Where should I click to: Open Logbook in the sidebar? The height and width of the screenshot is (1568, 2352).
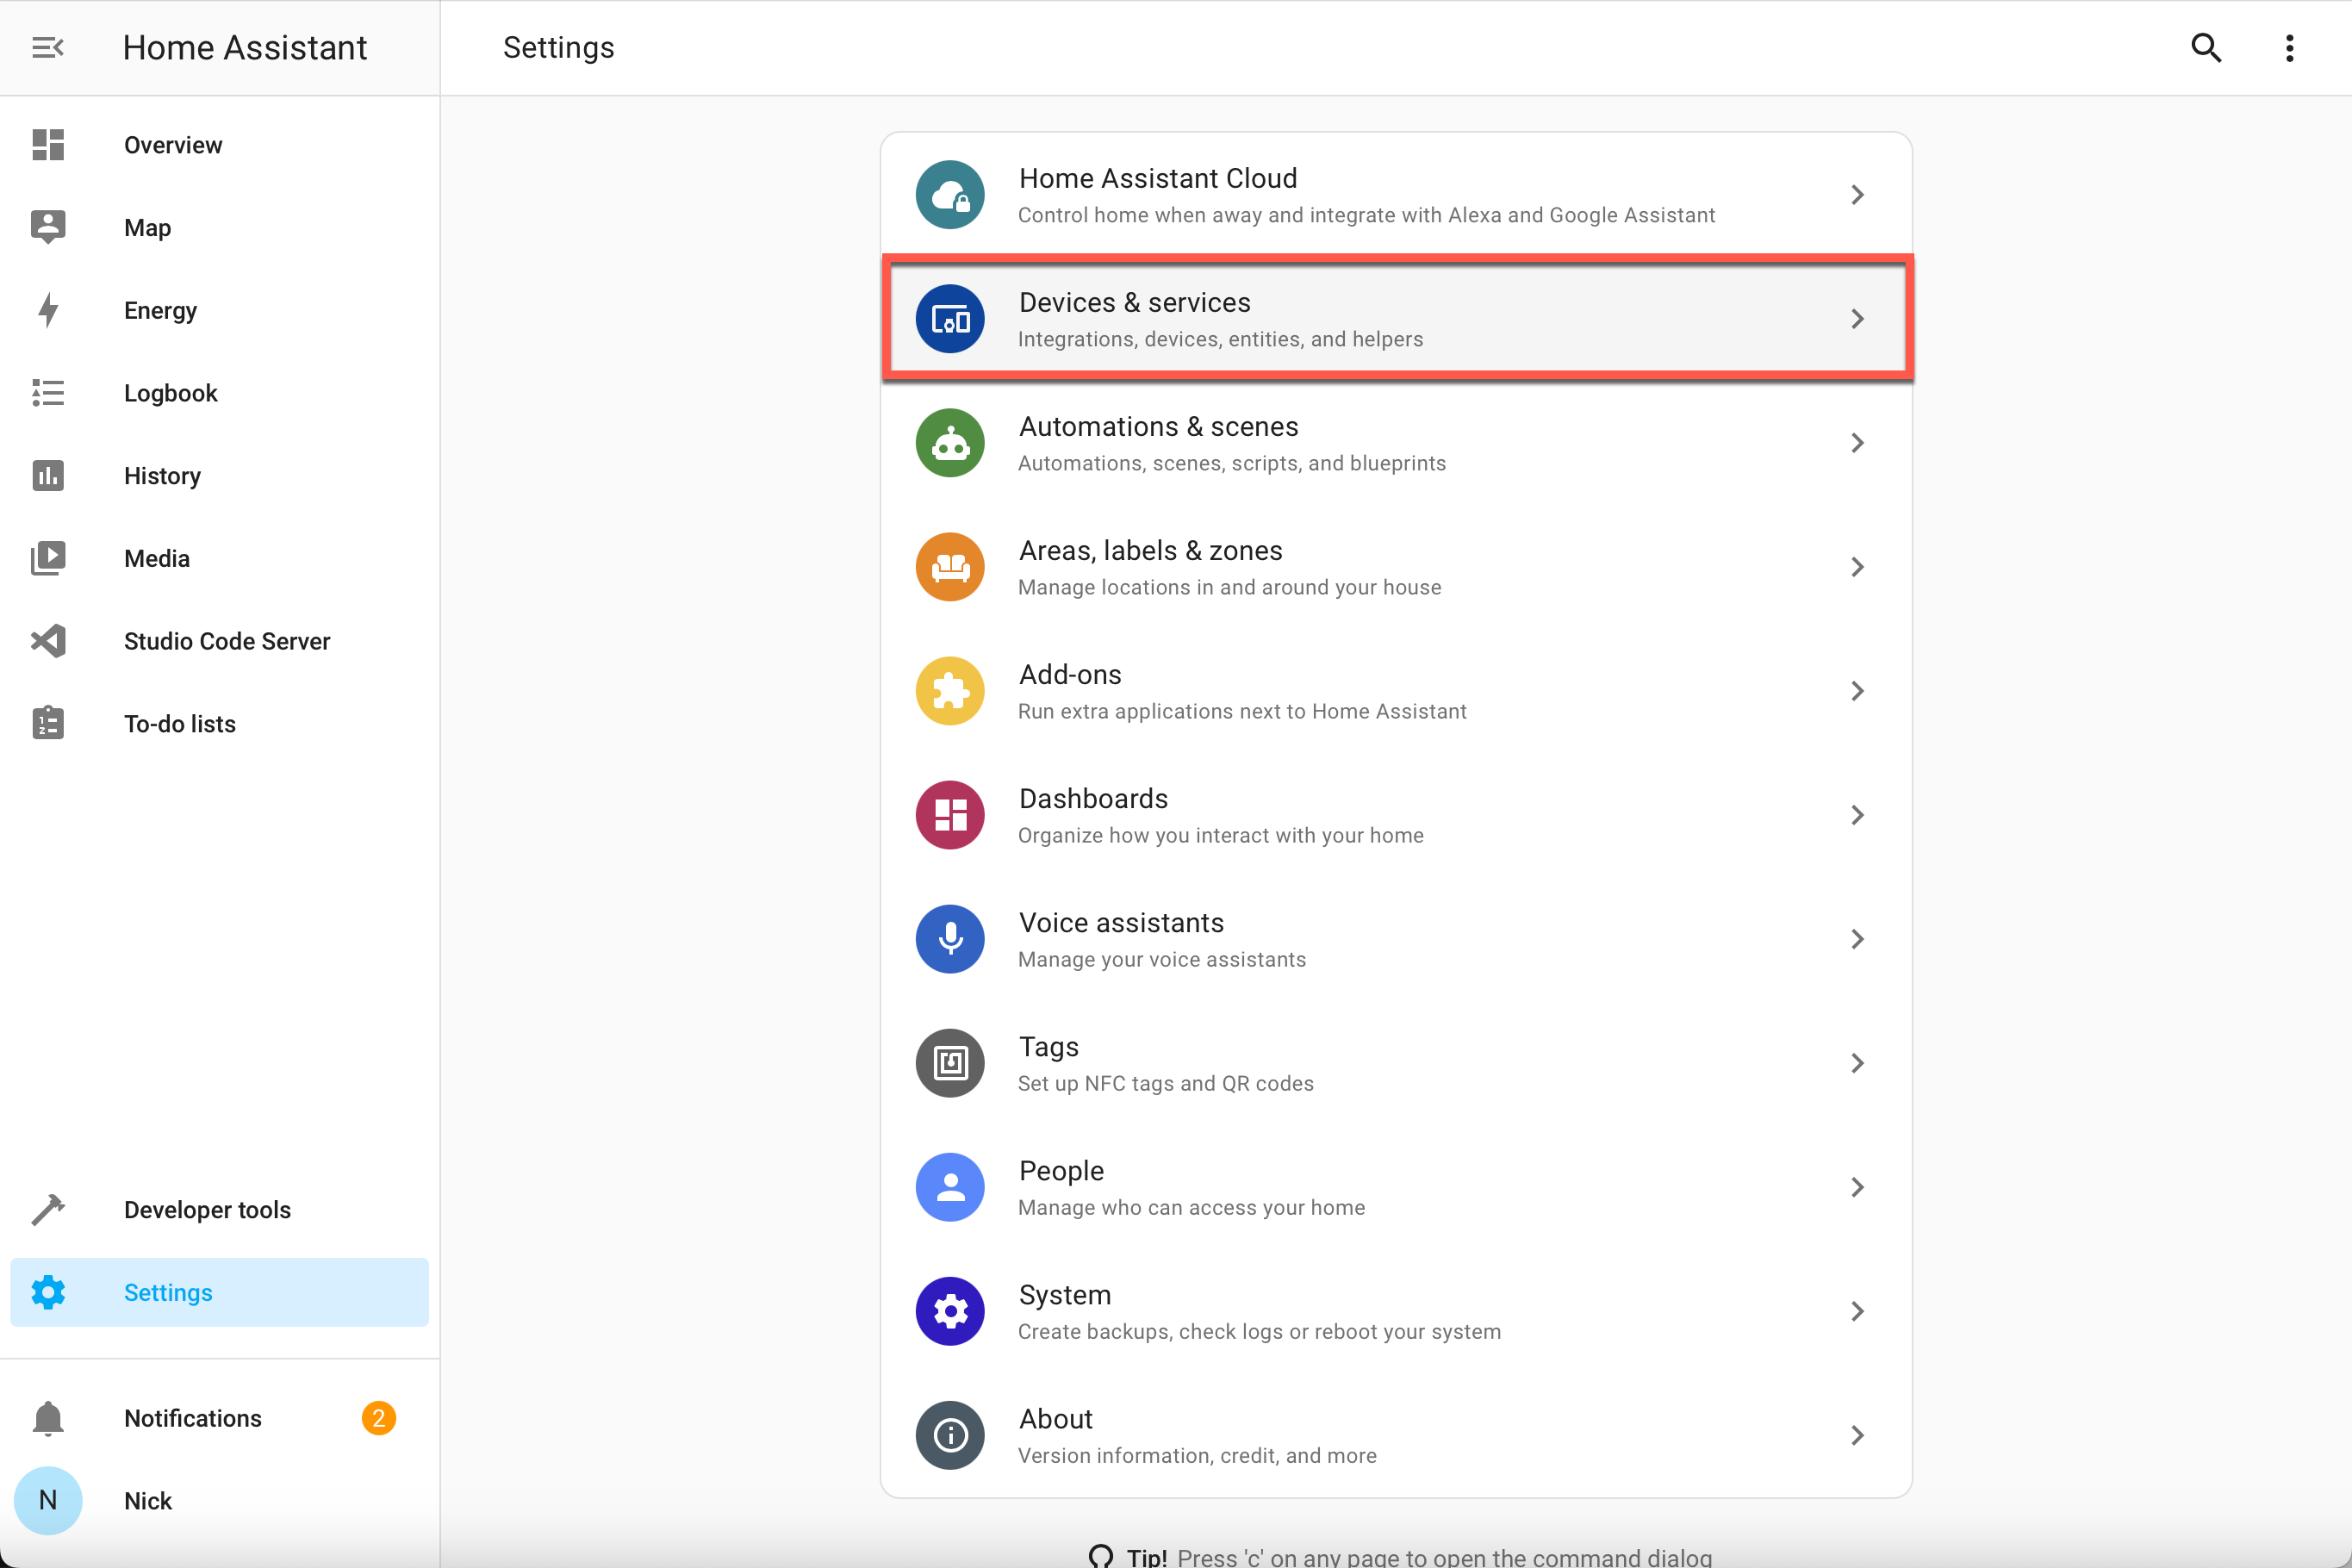click(x=170, y=393)
